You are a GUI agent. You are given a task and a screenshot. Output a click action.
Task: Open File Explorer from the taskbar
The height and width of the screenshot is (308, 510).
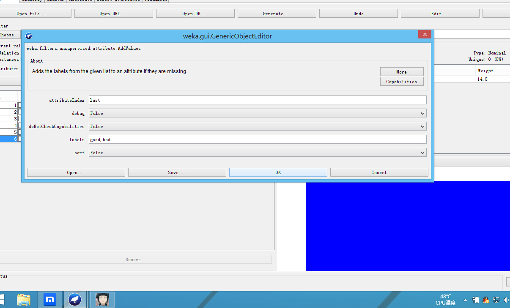point(23,300)
